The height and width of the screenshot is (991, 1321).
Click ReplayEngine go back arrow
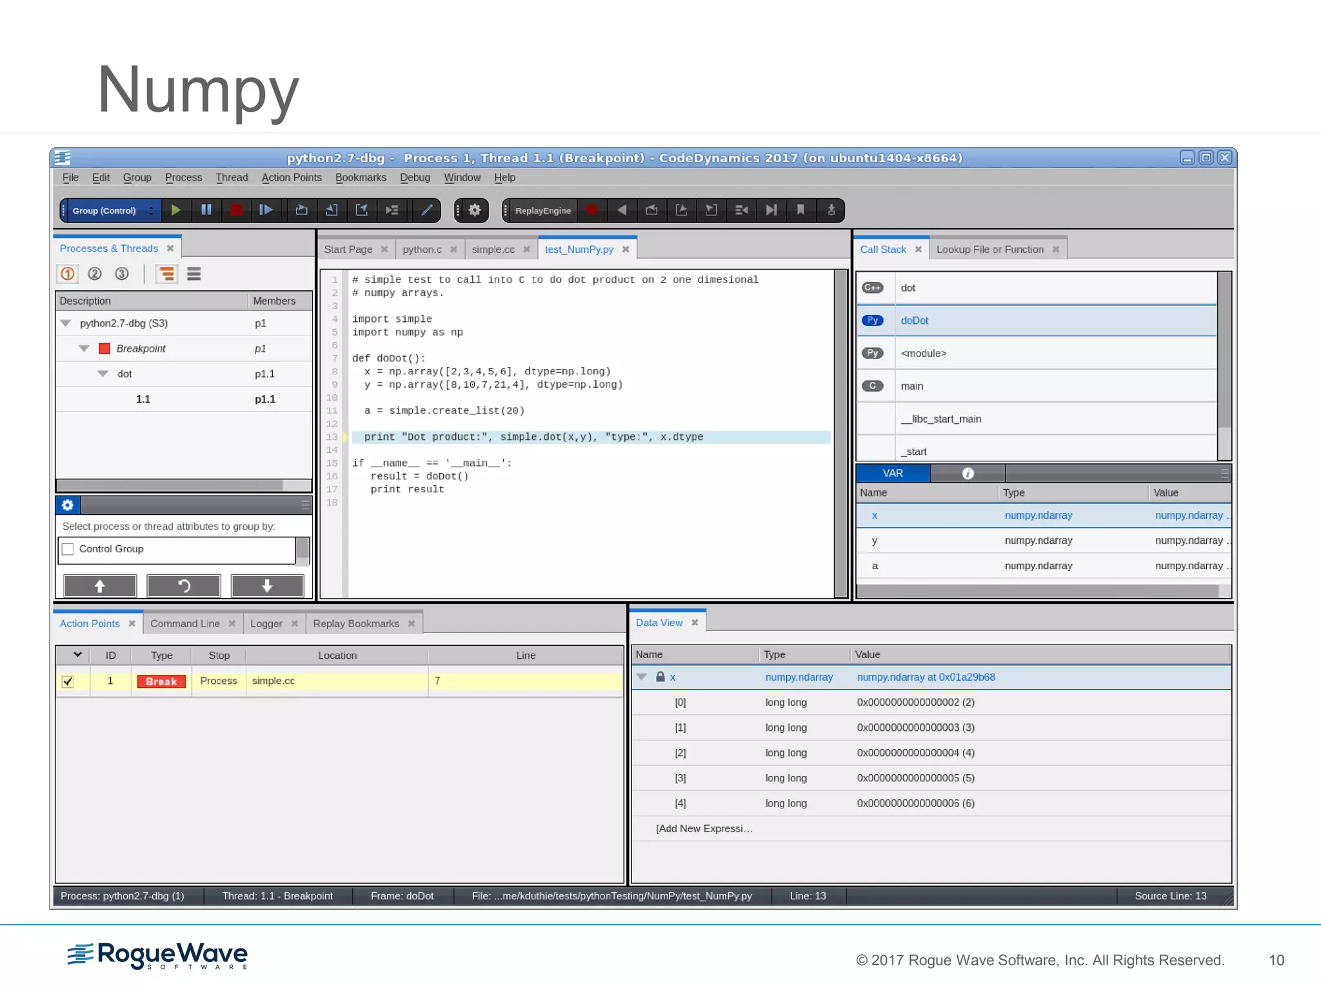[621, 210]
